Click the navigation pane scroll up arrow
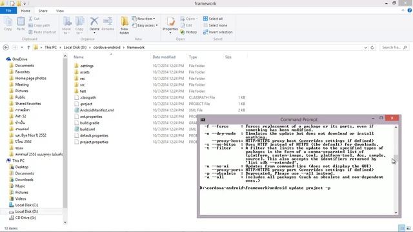 pos(65,56)
